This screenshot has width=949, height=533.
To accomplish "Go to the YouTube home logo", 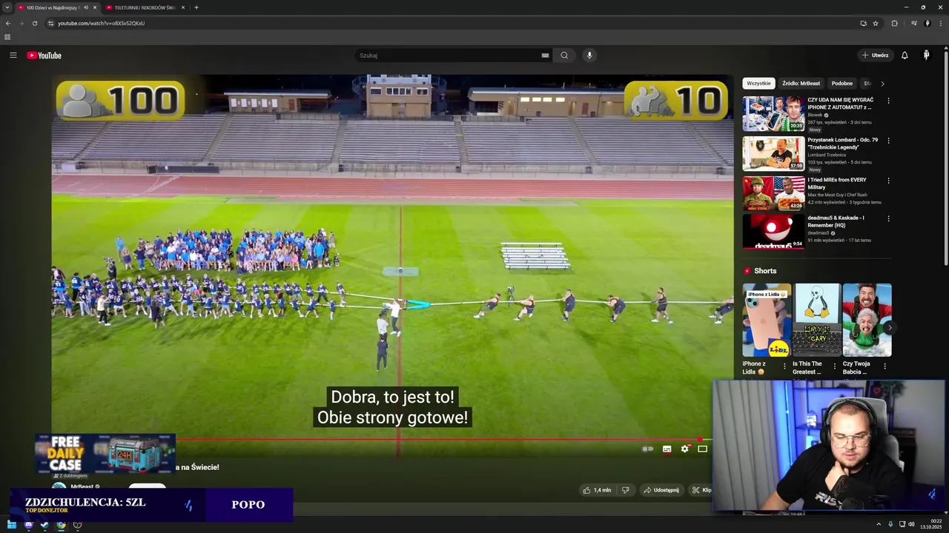I will click(44, 56).
